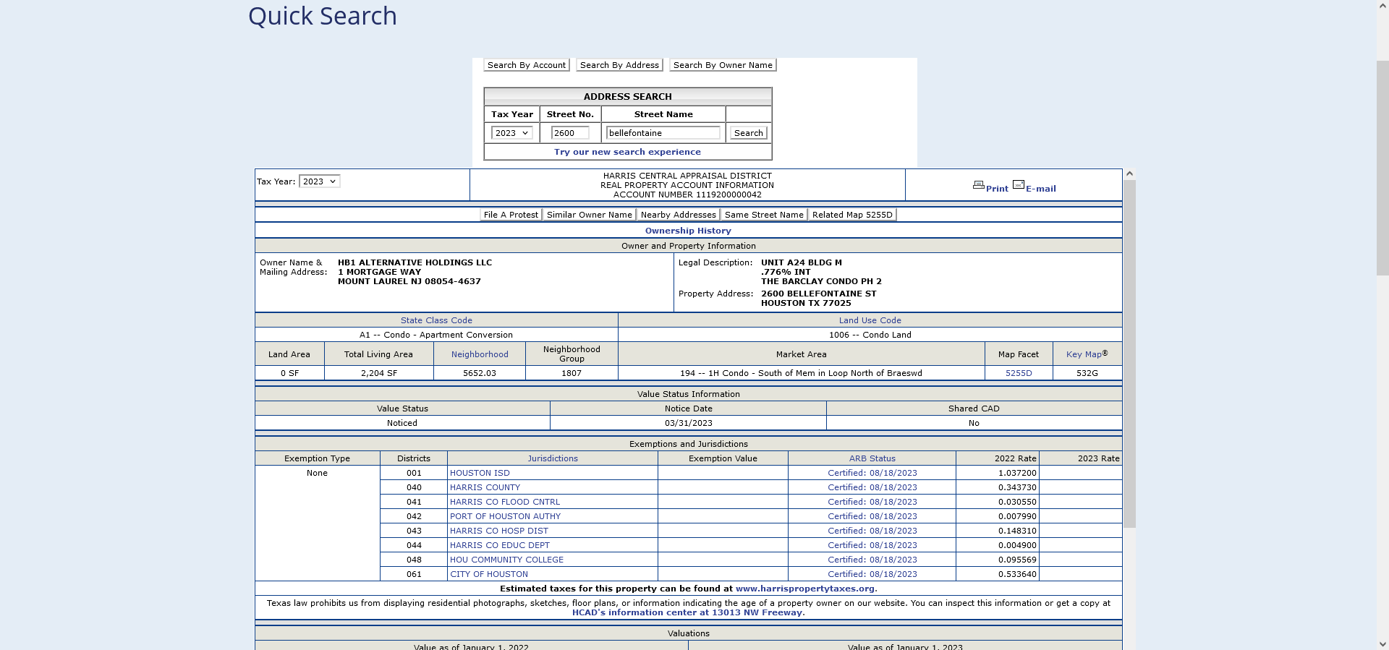Click Same Street Name button
1389x650 pixels.
[764, 215]
